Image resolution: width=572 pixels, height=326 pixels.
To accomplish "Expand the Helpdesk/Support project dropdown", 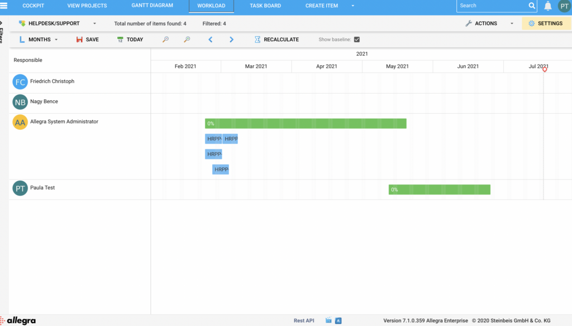I will [94, 23].
